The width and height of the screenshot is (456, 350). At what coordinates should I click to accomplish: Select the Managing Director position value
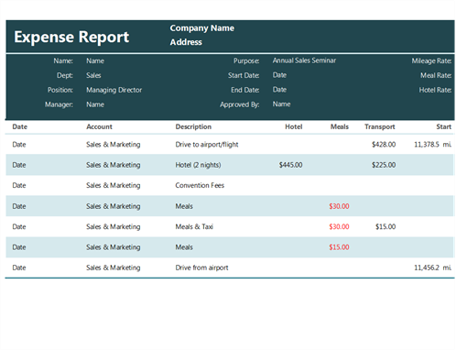tap(114, 90)
